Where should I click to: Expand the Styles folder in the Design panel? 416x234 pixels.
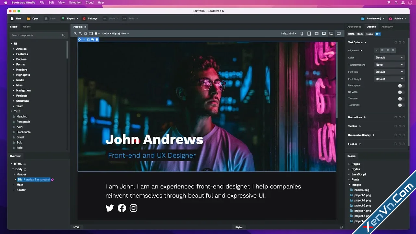(349, 169)
